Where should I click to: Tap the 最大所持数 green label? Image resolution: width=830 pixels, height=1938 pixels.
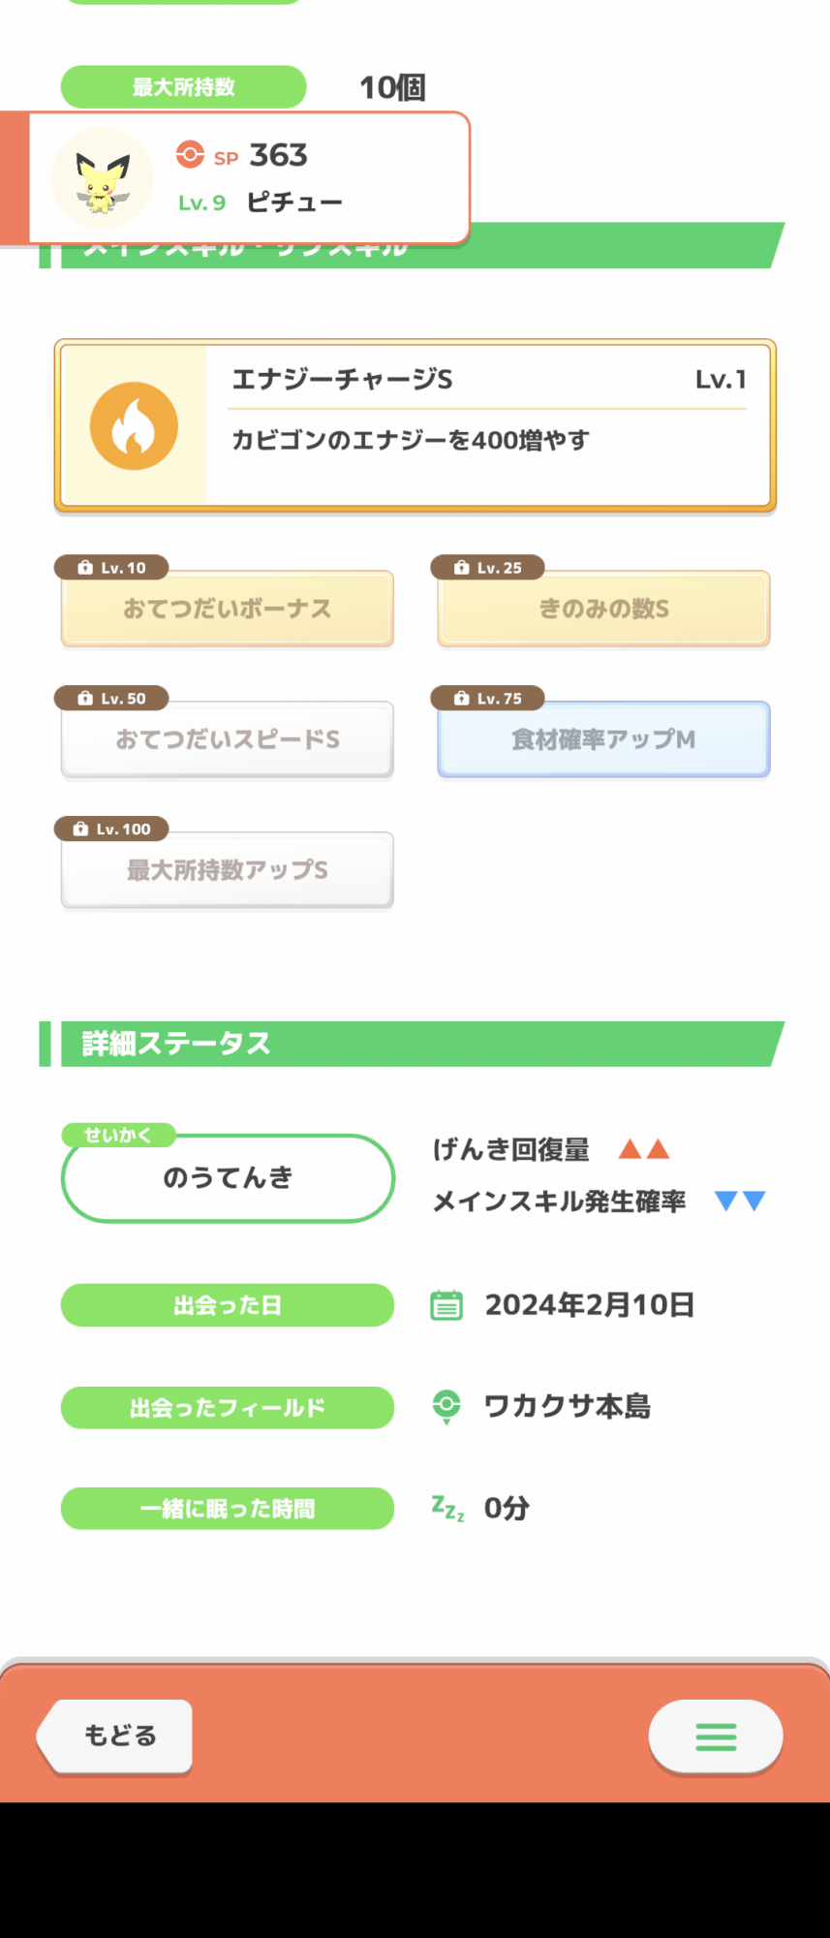(x=184, y=87)
